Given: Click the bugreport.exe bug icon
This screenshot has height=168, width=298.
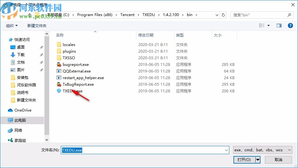Looking at the screenshot, I should (x=59, y=64).
